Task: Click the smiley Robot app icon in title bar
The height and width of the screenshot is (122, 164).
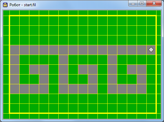Action: [x=5, y=5]
